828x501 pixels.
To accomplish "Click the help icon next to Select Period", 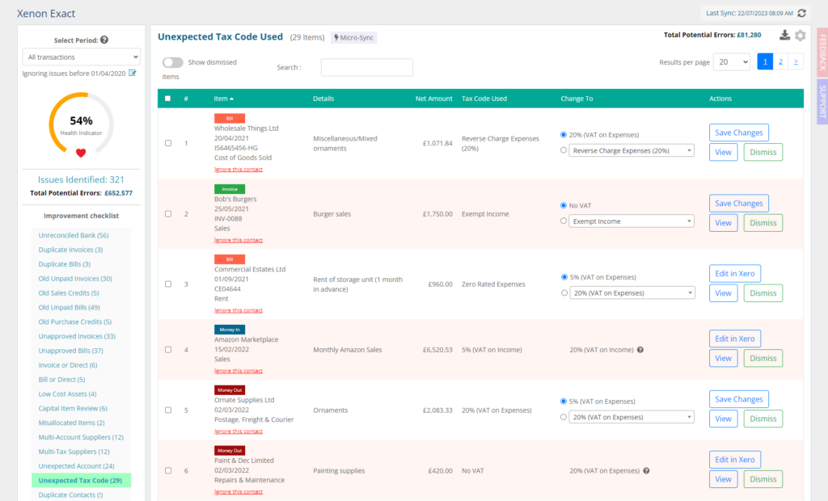I will [104, 40].
